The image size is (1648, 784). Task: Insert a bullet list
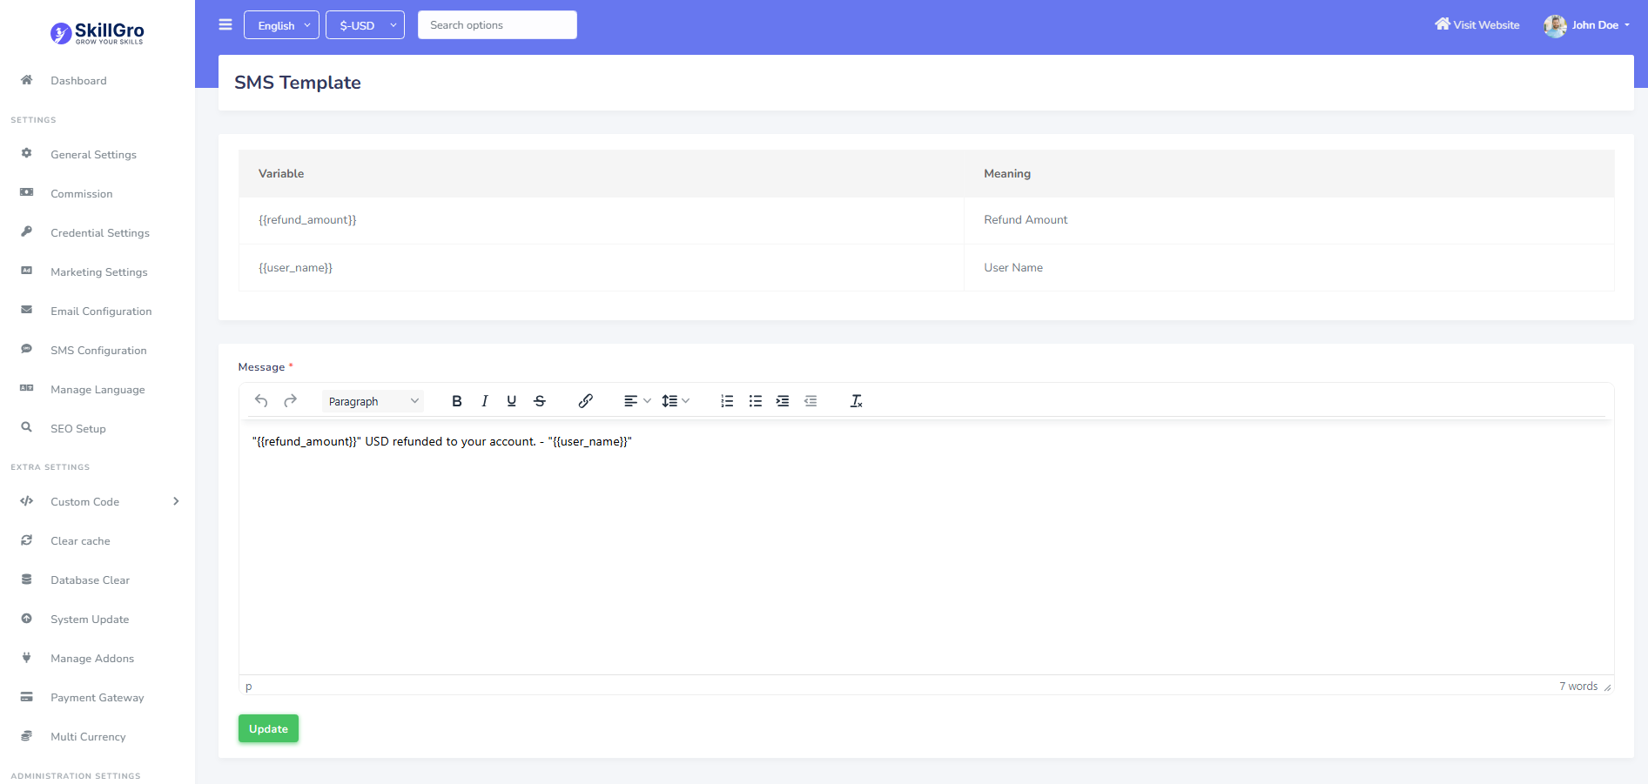click(755, 401)
